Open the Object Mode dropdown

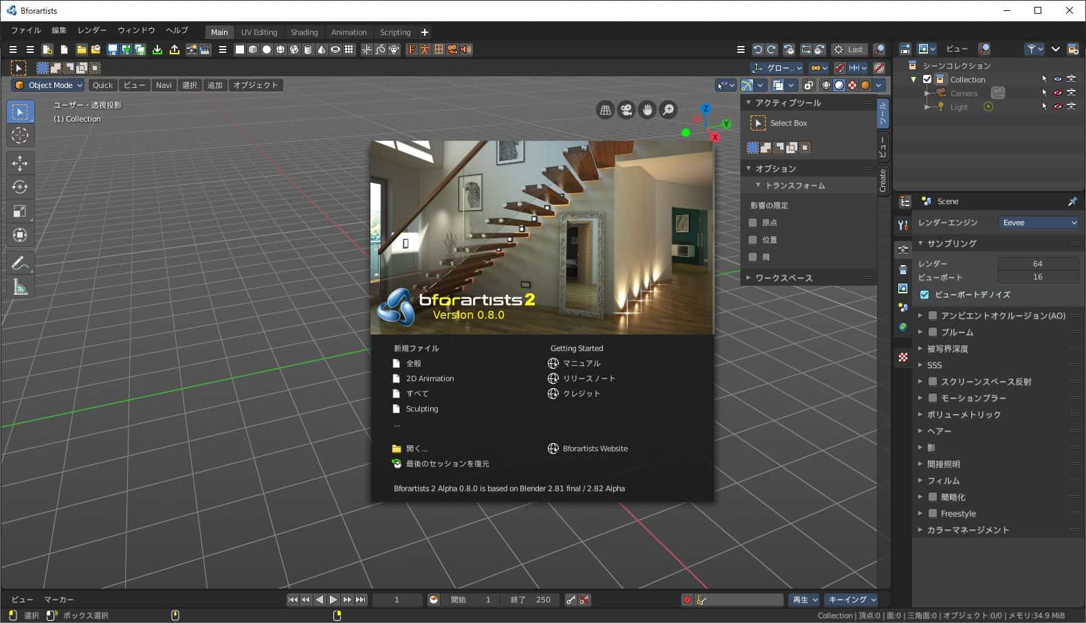(x=47, y=85)
